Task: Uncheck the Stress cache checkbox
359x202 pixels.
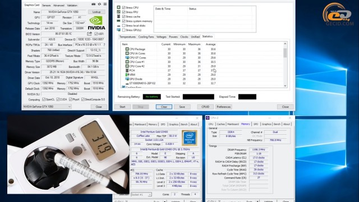Action: pyautogui.click(x=123, y=16)
